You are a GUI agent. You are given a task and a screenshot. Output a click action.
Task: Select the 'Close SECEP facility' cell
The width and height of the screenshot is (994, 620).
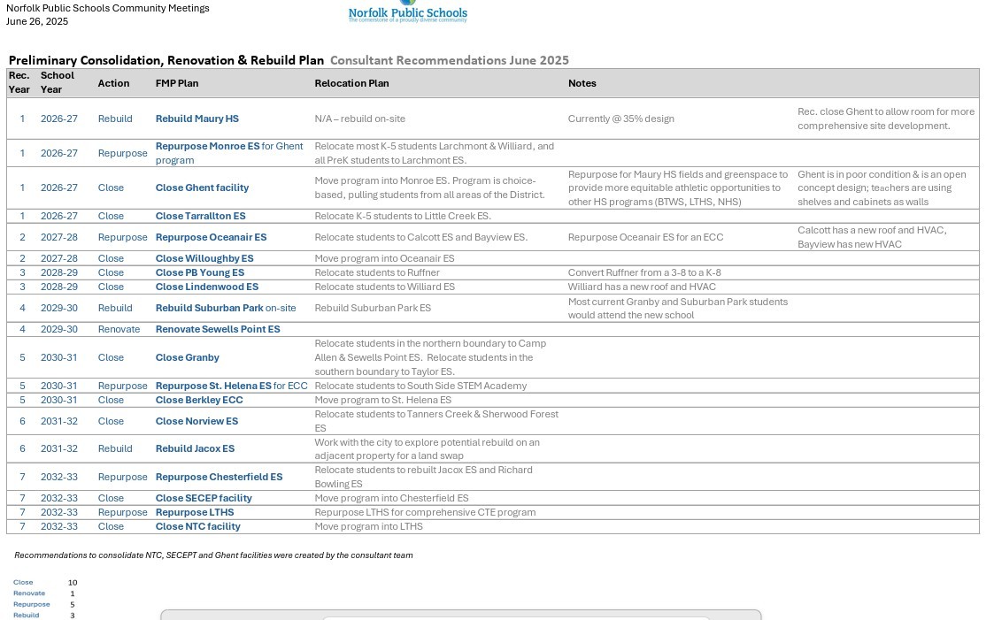(204, 498)
